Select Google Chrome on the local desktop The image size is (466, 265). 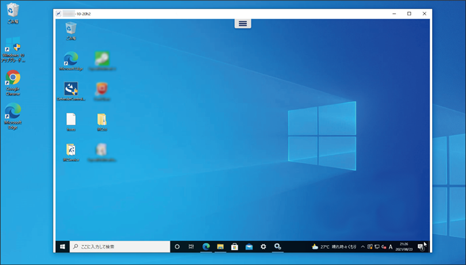[x=13, y=83]
